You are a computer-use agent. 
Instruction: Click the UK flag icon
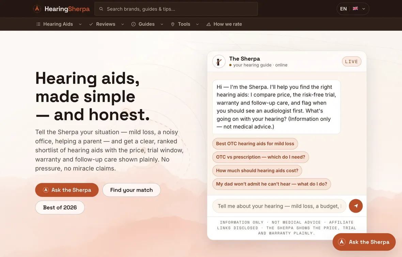pos(355,8)
